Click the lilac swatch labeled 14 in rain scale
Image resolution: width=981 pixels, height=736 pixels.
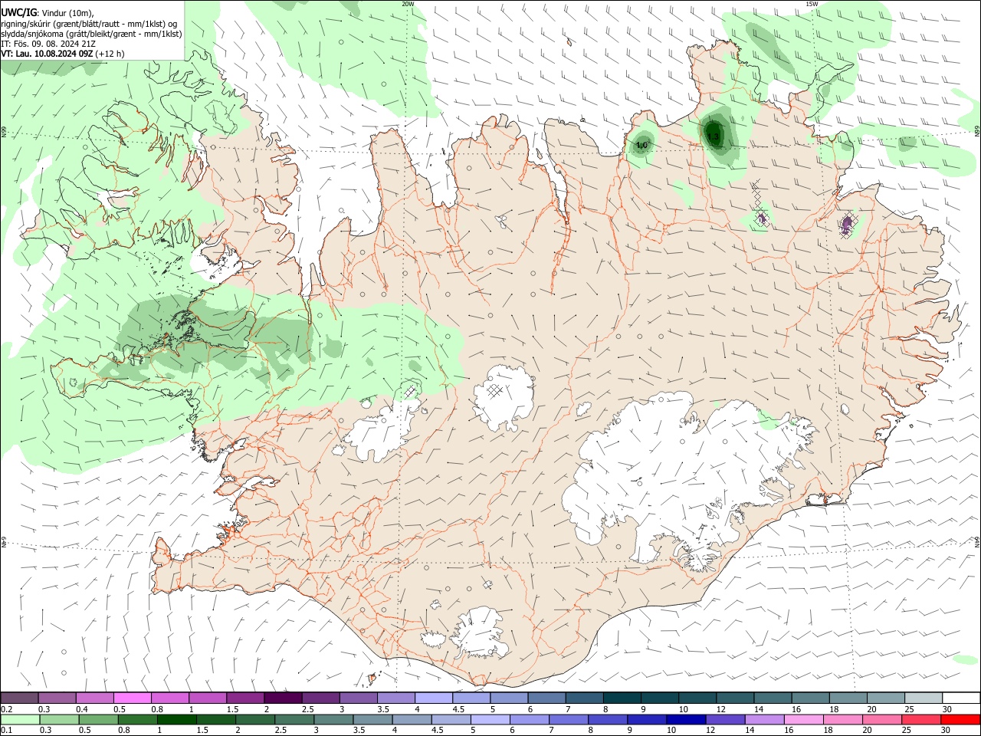[x=763, y=720]
